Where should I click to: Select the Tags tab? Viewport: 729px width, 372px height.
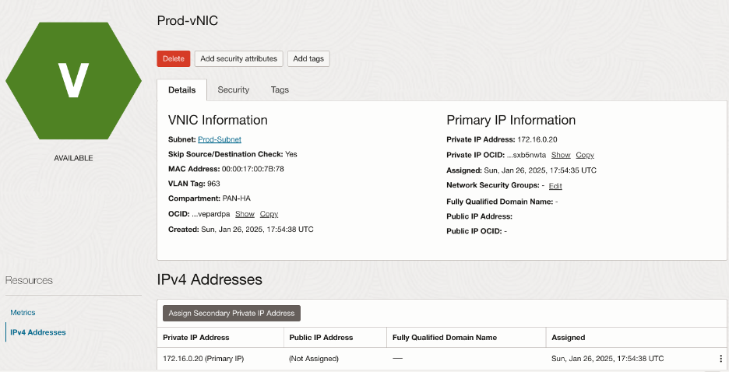(280, 90)
